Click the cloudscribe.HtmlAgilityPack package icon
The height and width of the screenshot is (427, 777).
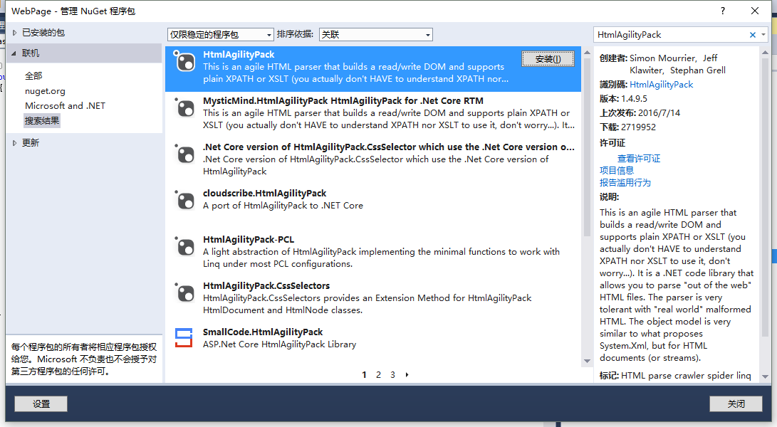click(x=185, y=200)
